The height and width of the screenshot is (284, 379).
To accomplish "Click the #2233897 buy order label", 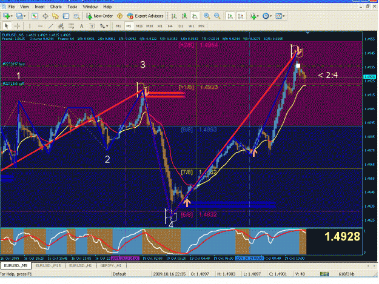I will (13, 64).
